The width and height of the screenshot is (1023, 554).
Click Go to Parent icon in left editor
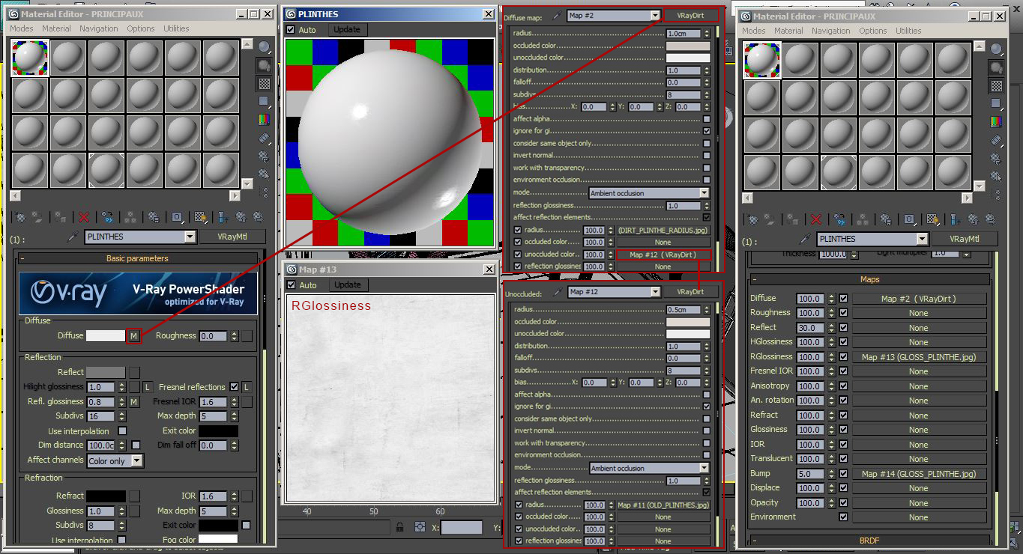coord(241,217)
